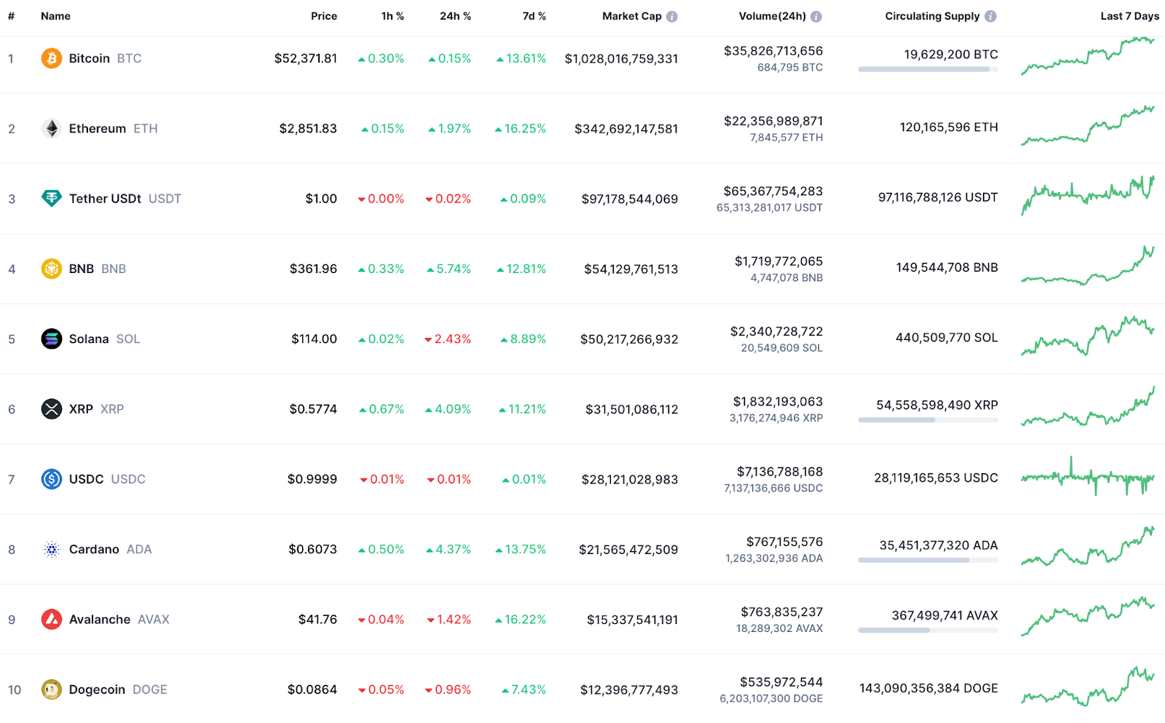The image size is (1165, 723).
Task: Select the Dogecoin logo
Action: click(x=50, y=690)
